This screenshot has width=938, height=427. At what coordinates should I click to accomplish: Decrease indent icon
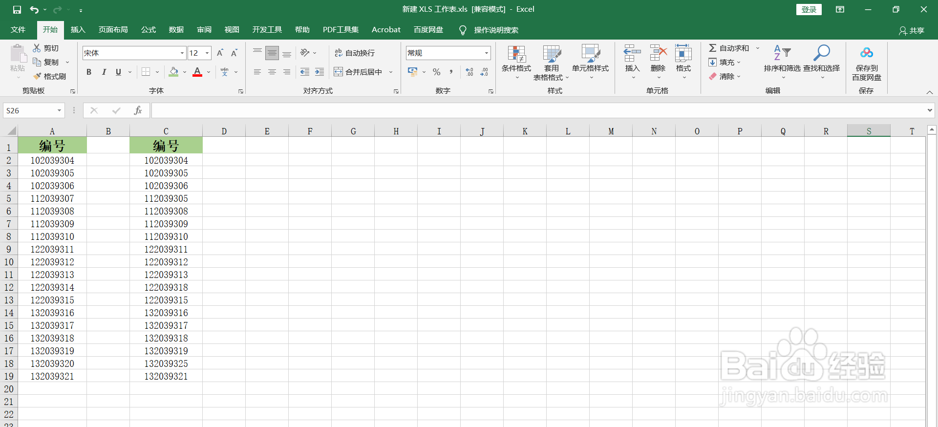[305, 72]
